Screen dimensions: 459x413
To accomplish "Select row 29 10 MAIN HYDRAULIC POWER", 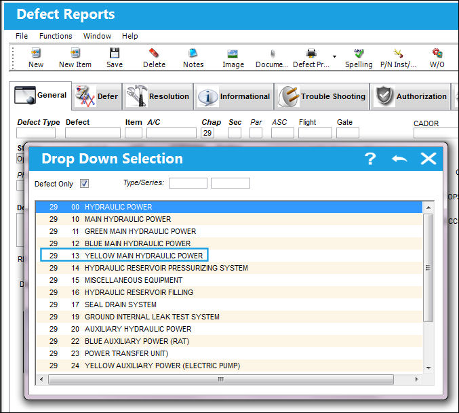I will tap(229, 219).
